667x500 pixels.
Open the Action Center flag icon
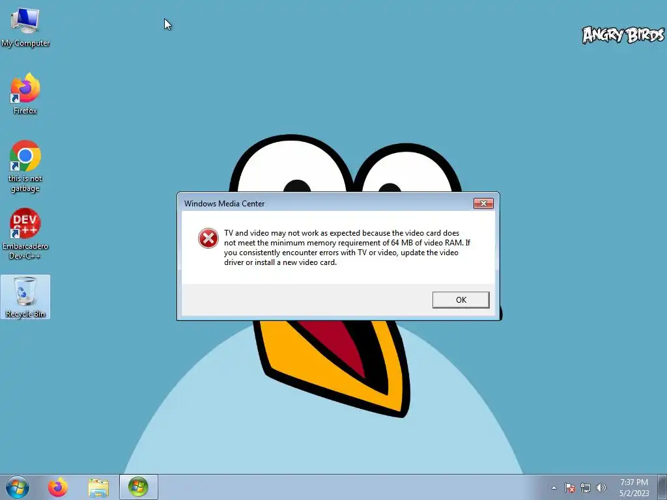click(x=570, y=488)
